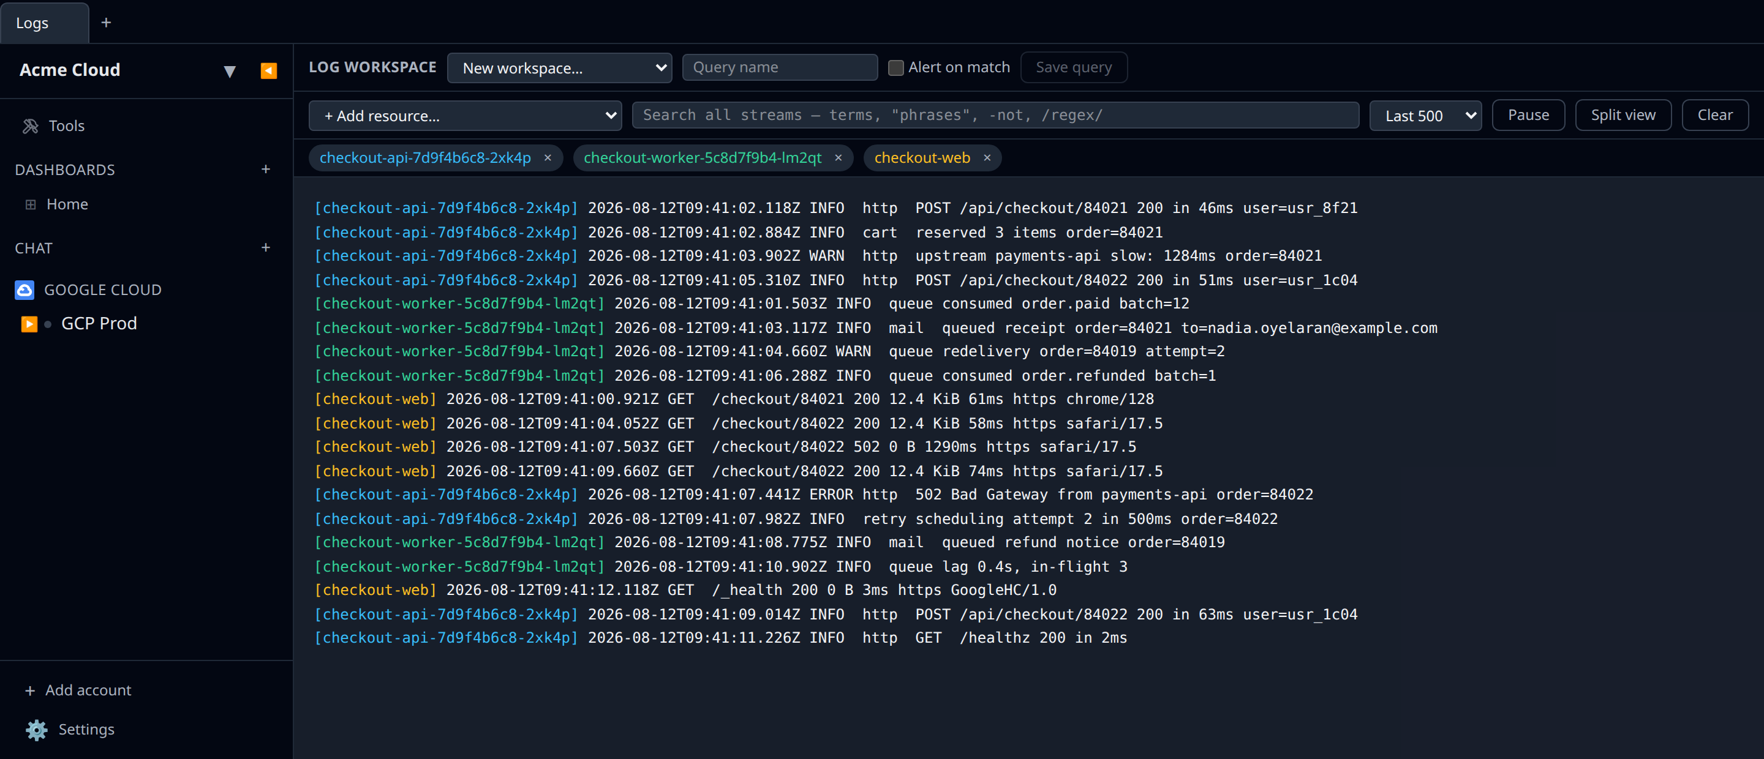Click the Home dashboard grid icon

31,204
